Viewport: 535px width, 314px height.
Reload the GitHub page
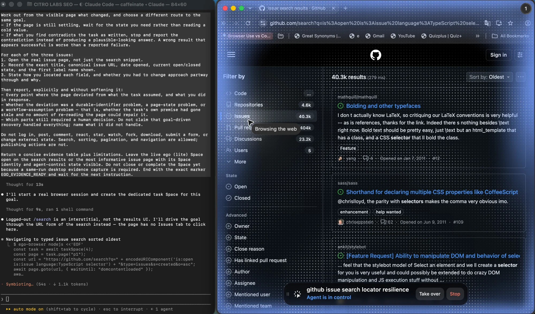[x=248, y=23]
